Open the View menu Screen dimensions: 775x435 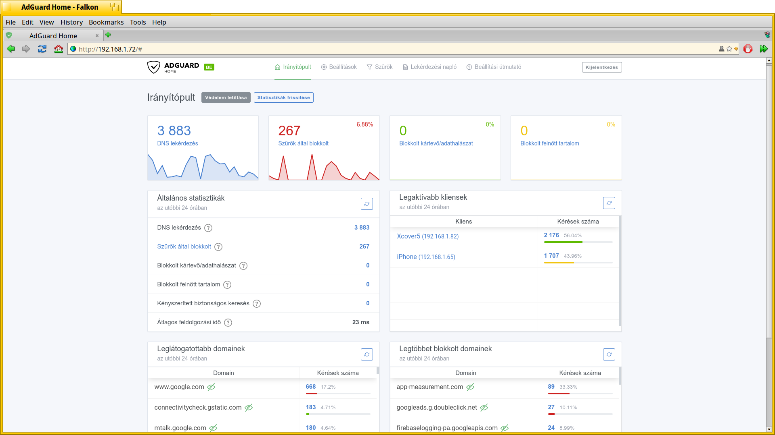pyautogui.click(x=47, y=22)
